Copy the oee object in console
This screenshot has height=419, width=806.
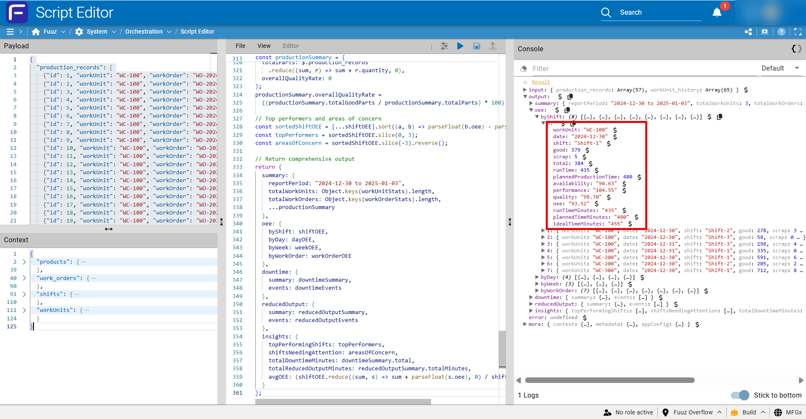[x=567, y=110]
